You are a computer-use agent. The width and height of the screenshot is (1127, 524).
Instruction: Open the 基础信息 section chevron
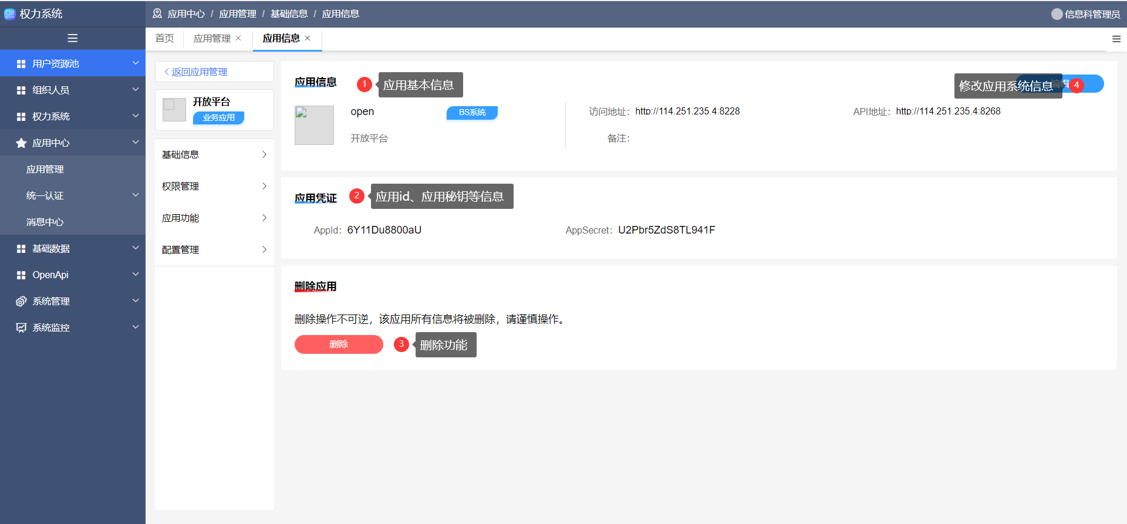264,154
